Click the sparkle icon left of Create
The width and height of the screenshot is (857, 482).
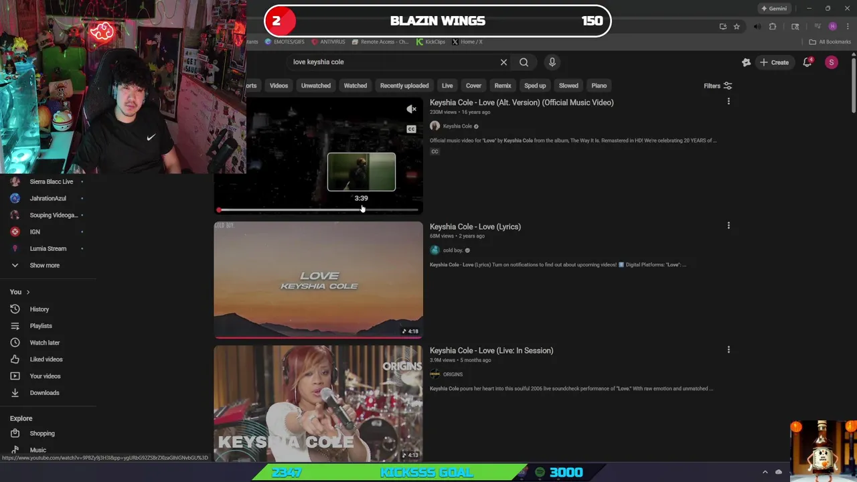coord(746,62)
